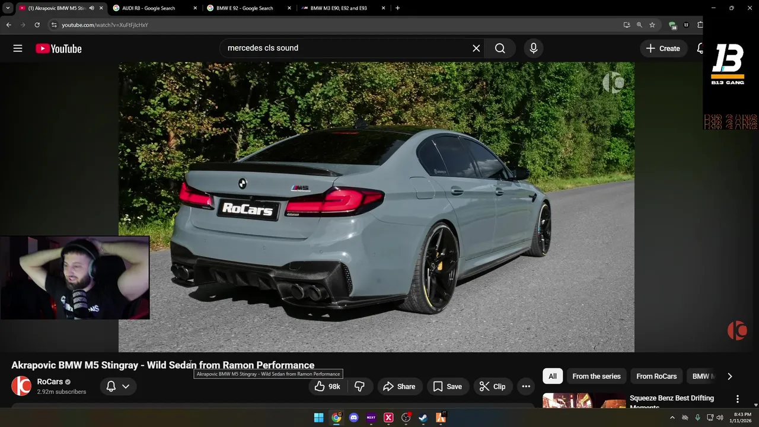The width and height of the screenshot is (759, 427).
Task: Close the BMW E 92 Google Search tab
Action: tap(289, 8)
